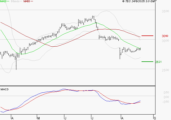Screen dimensions: 171x120
Task: Click the gray BBands legend line sample
Action: (21, 1)
